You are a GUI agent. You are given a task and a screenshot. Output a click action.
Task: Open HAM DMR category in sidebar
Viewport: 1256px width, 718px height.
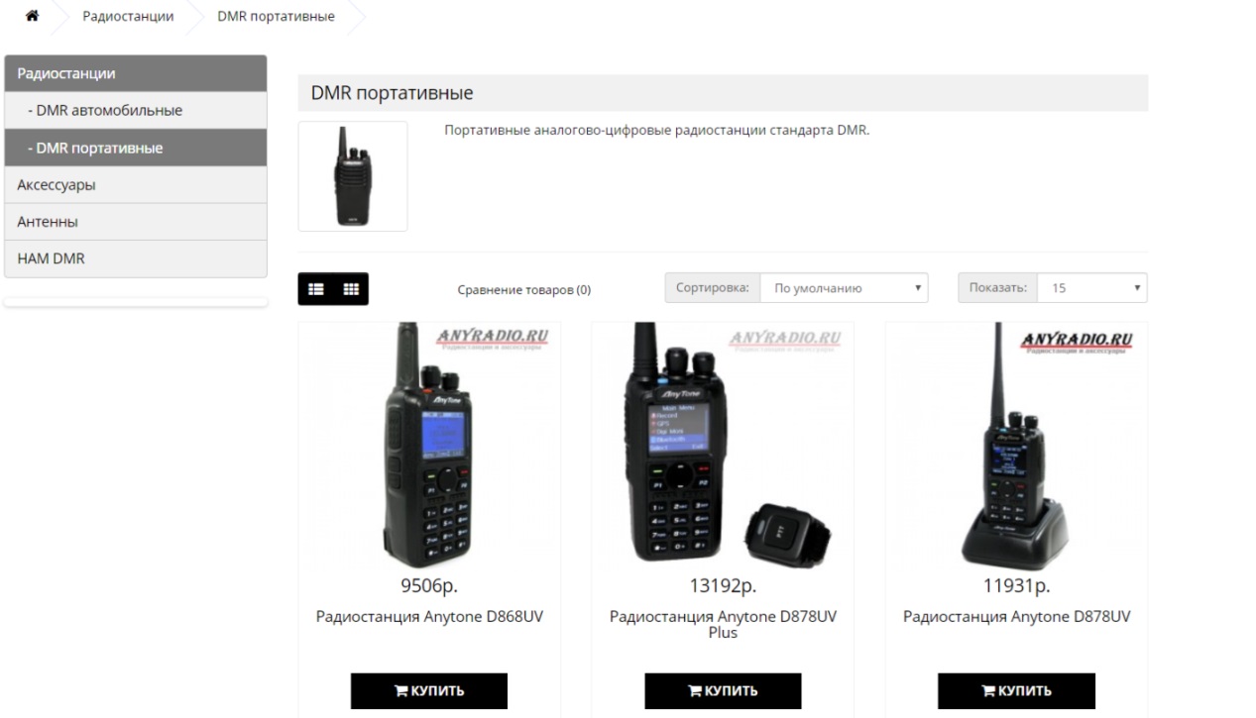point(136,258)
